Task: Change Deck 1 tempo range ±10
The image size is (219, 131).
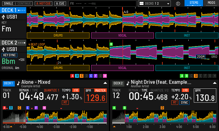Action: click(x=76, y=90)
